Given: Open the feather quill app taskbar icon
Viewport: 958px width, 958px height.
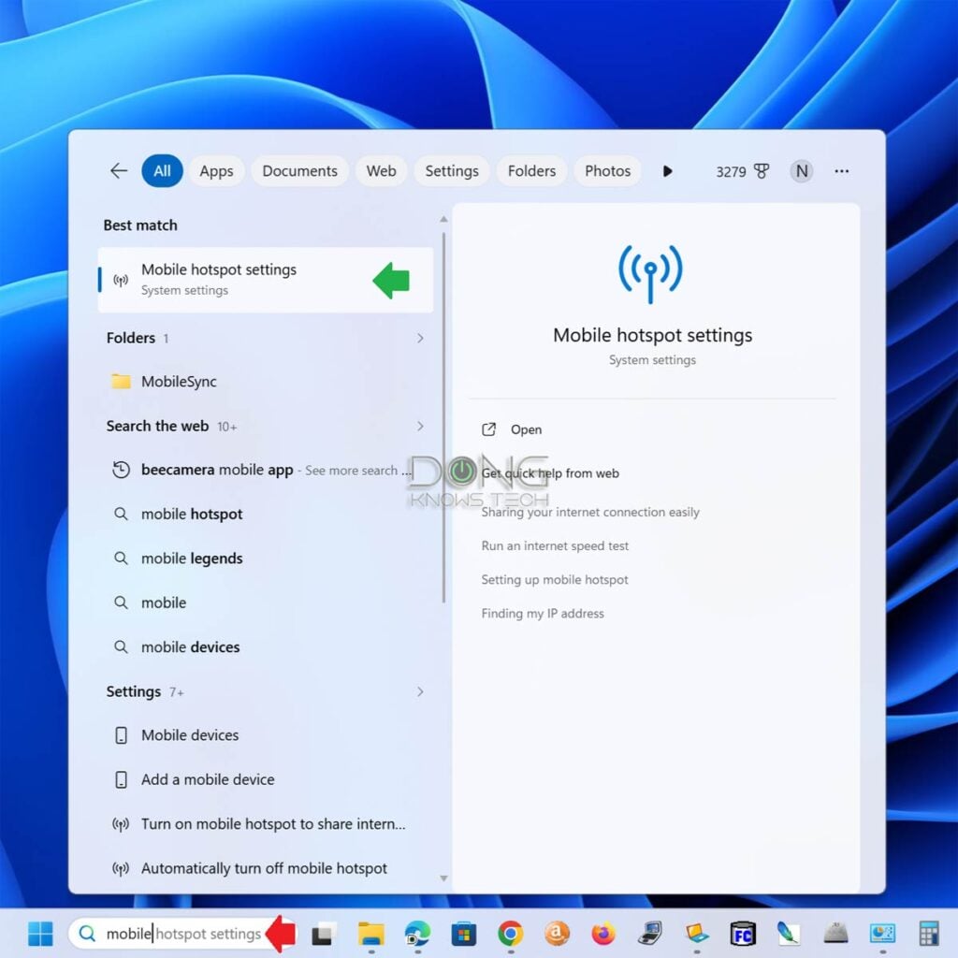Looking at the screenshot, I should (x=788, y=934).
